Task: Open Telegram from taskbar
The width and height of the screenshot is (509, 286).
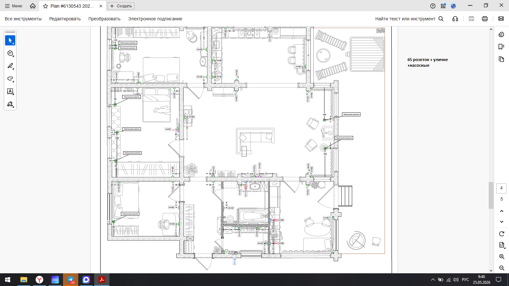Action: pyautogui.click(x=71, y=280)
